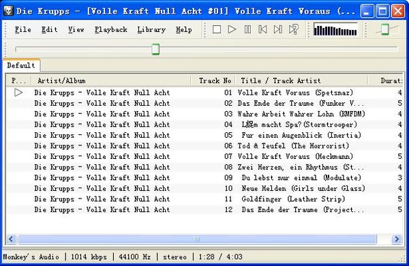This screenshot has height=266, width=409.
Task: Click the Playing column header
Action: pos(18,80)
